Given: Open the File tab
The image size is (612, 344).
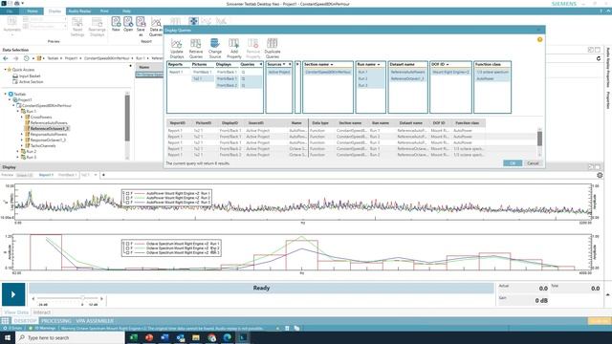Looking at the screenshot, I should click(x=10, y=11).
